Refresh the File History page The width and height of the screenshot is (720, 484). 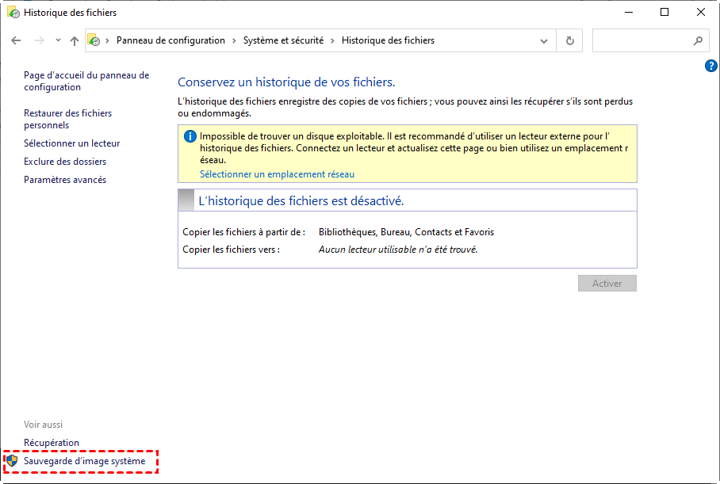pos(569,40)
